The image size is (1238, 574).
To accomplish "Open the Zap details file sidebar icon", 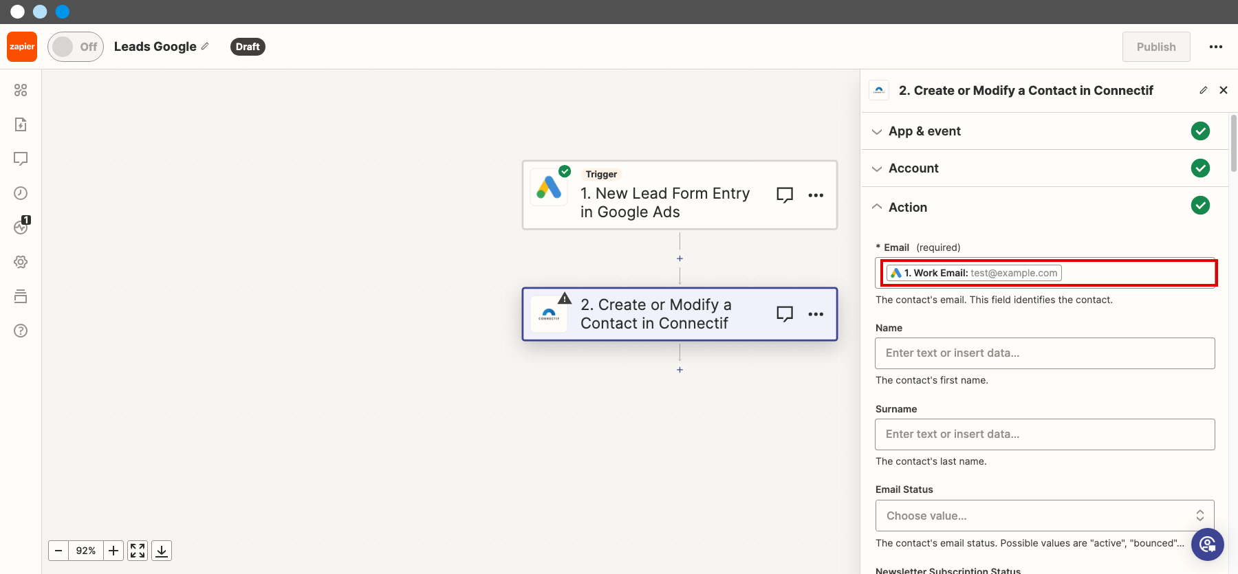I will 21,124.
